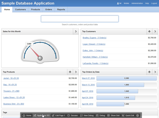159x118 pixels.
Task: Open Session option in developer toolbar
Action: point(72,115)
